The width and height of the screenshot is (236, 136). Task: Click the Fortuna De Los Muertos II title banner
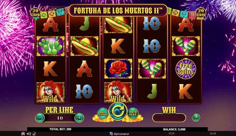point(118,10)
